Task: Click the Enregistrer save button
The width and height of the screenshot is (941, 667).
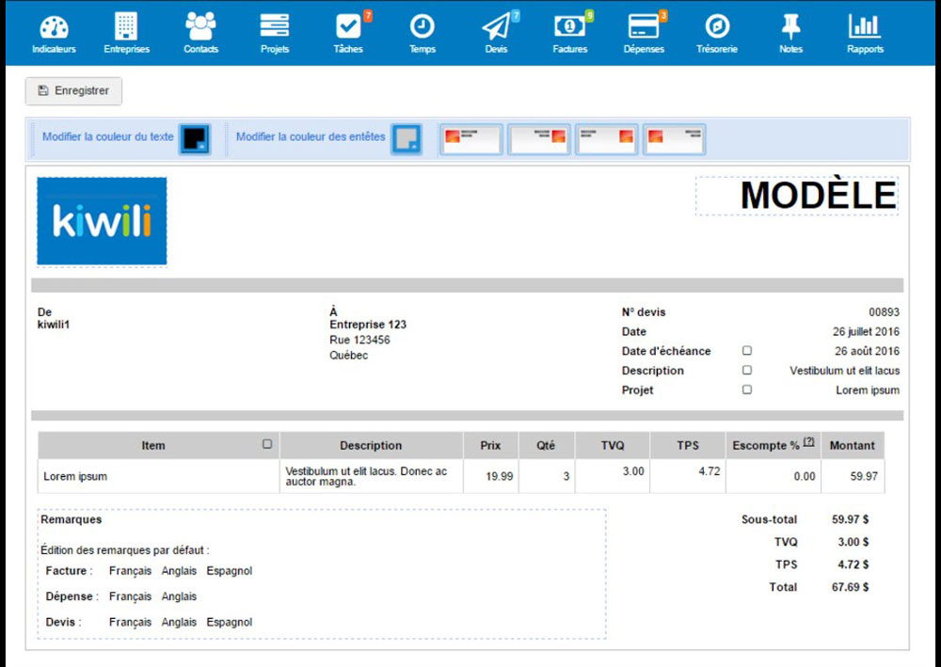Action: (73, 91)
